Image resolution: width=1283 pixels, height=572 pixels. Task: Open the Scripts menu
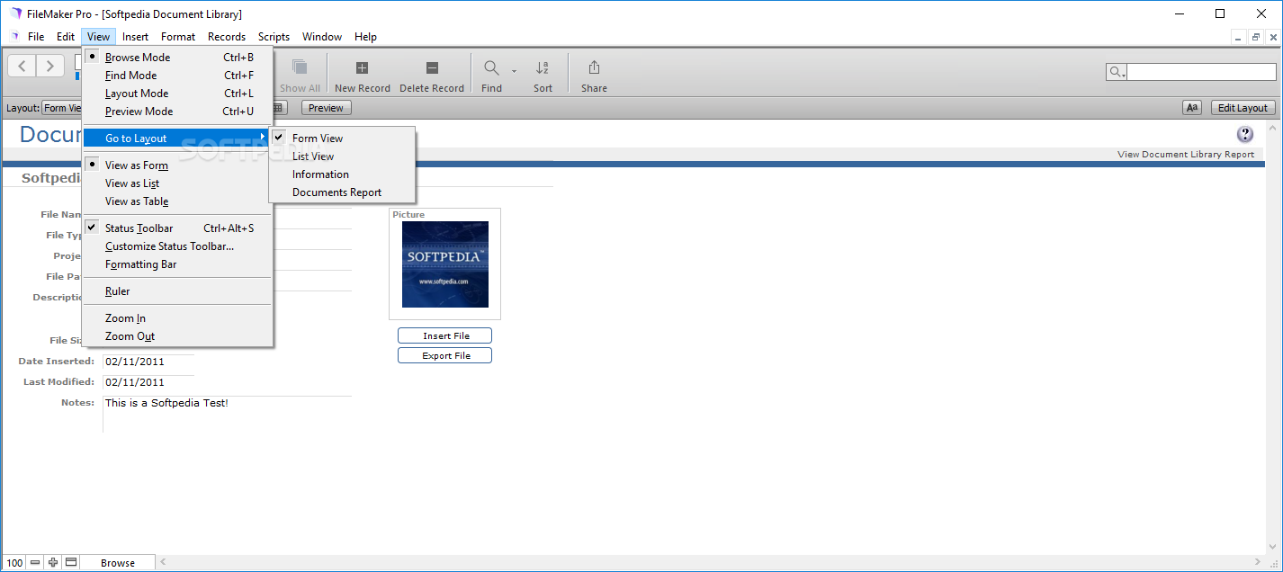coord(274,37)
